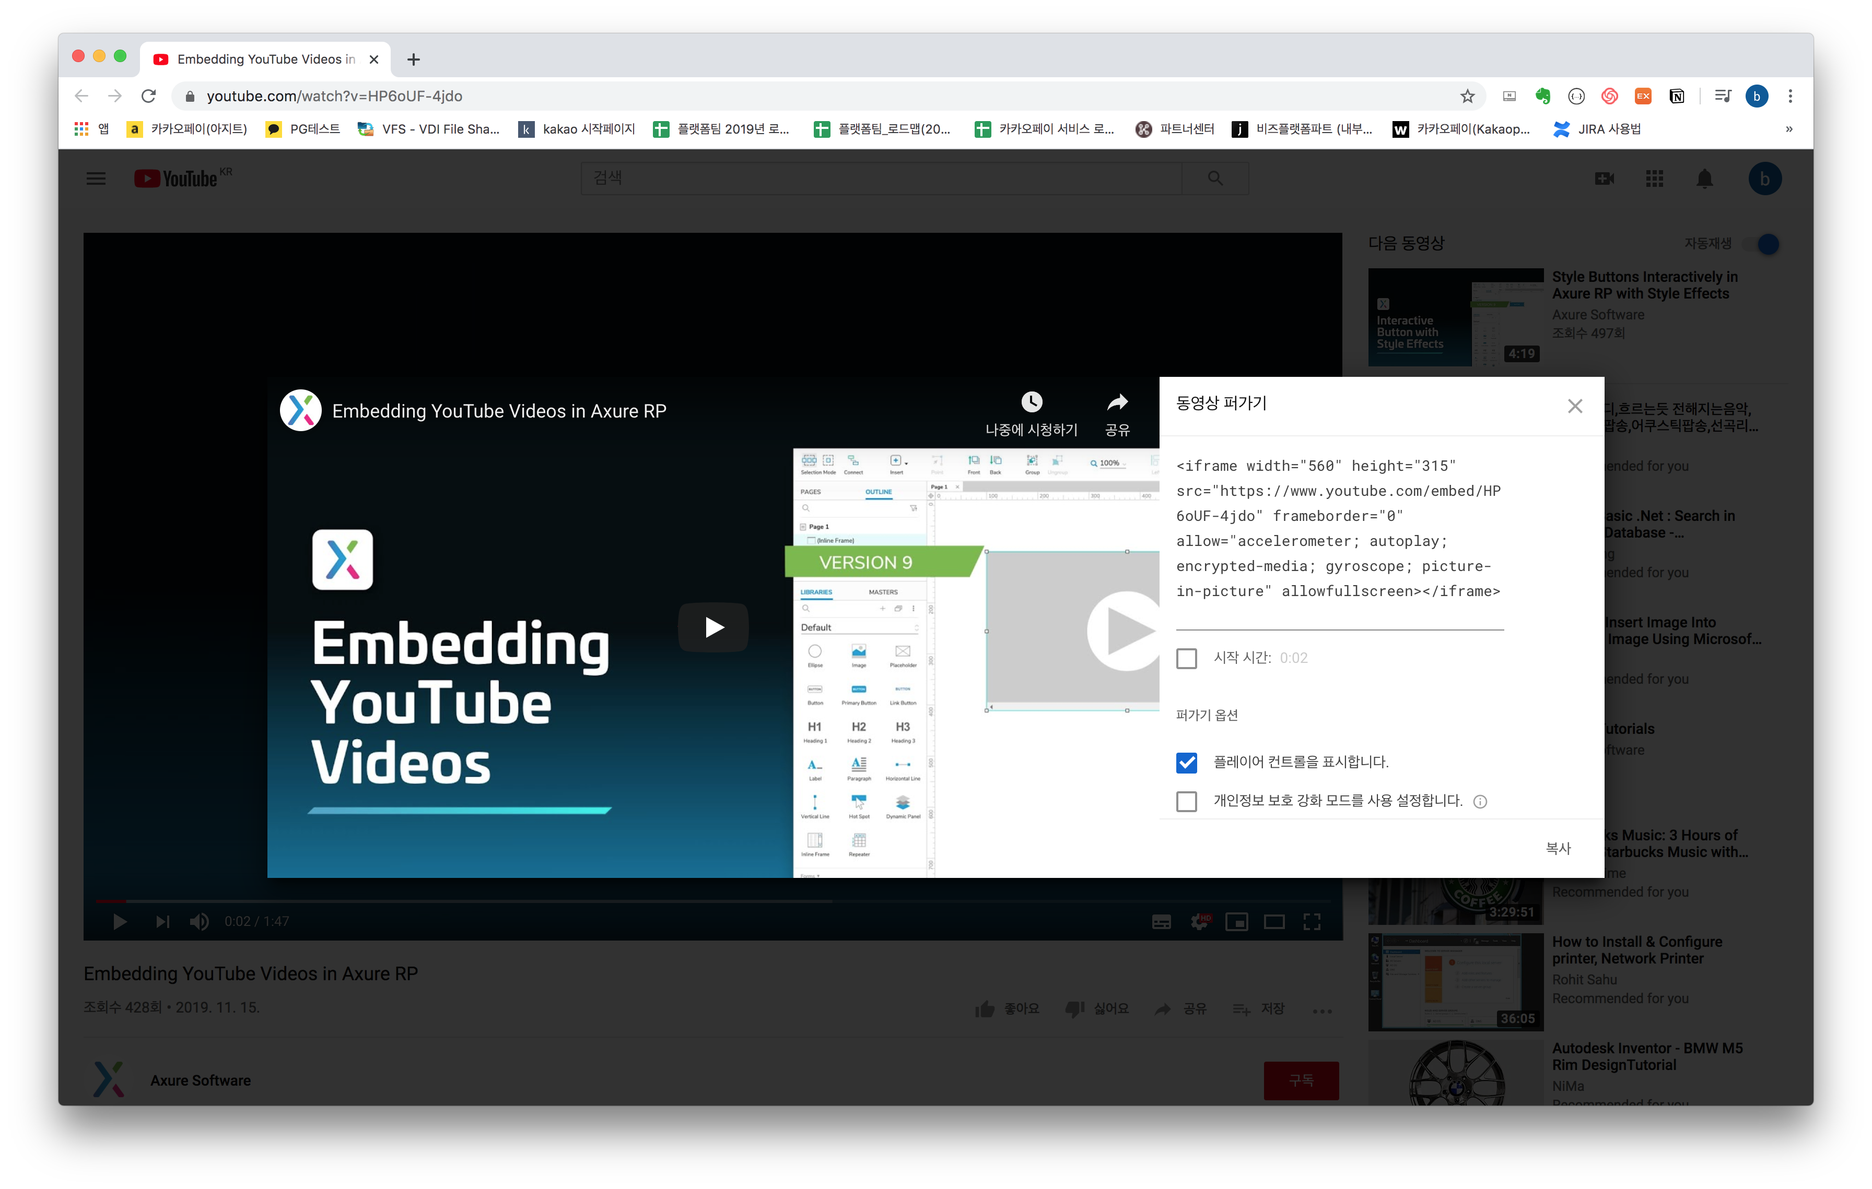Screen dimensions: 1872x1189
Task: Open Chrome's three-dot menu
Action: coord(1791,97)
